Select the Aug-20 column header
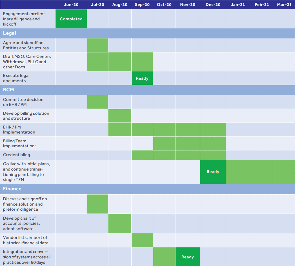 point(120,5)
